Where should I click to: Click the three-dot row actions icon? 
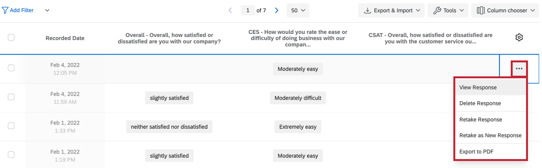pyautogui.click(x=519, y=69)
